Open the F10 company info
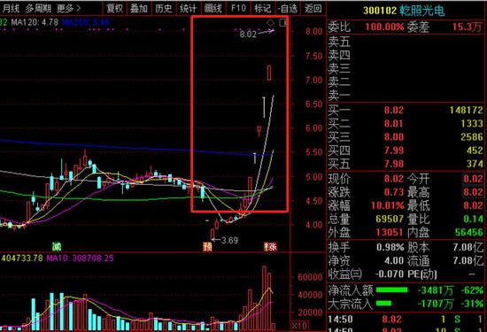 point(238,8)
